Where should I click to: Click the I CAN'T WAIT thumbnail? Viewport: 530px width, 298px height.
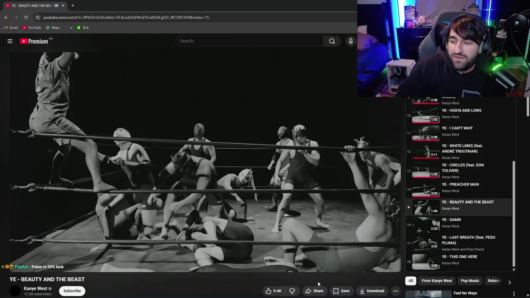(426, 133)
